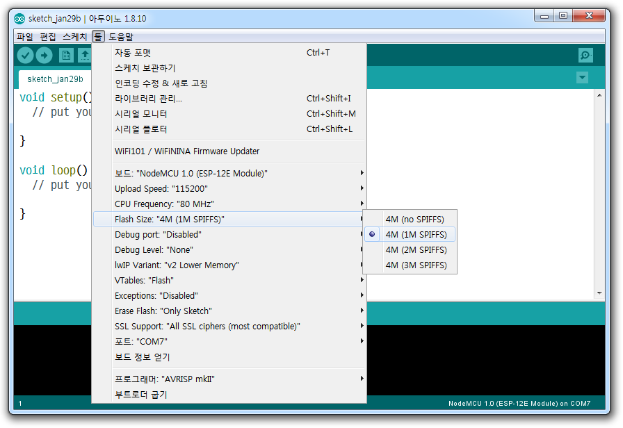The image size is (623, 428).
Task: Click the Upload arrow toolbar icon
Action: click(44, 55)
